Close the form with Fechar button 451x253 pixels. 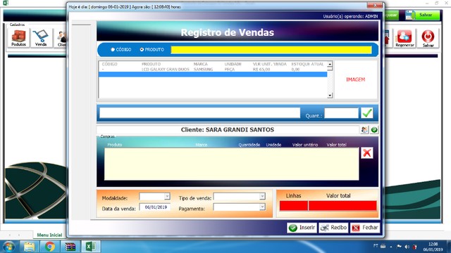point(365,228)
